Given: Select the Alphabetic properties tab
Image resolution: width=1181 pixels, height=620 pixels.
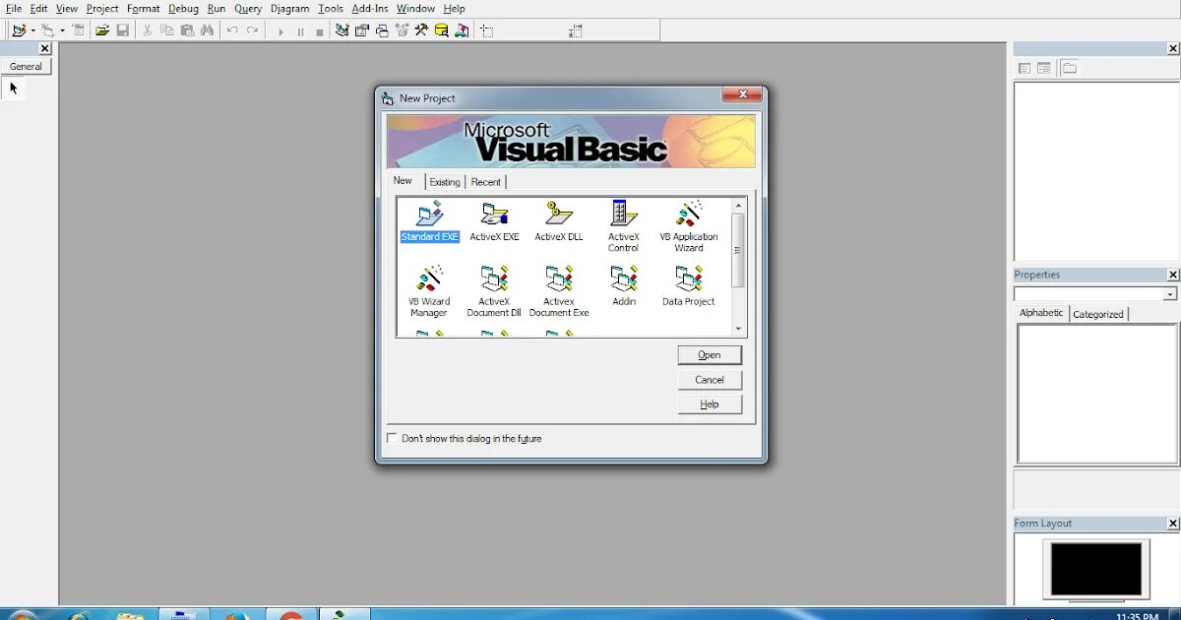Looking at the screenshot, I should (1041, 313).
